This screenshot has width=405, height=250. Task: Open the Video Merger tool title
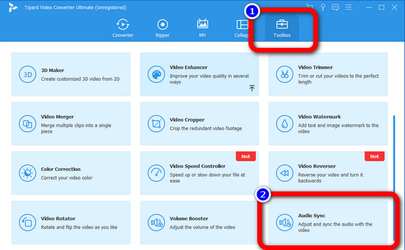(x=57, y=117)
